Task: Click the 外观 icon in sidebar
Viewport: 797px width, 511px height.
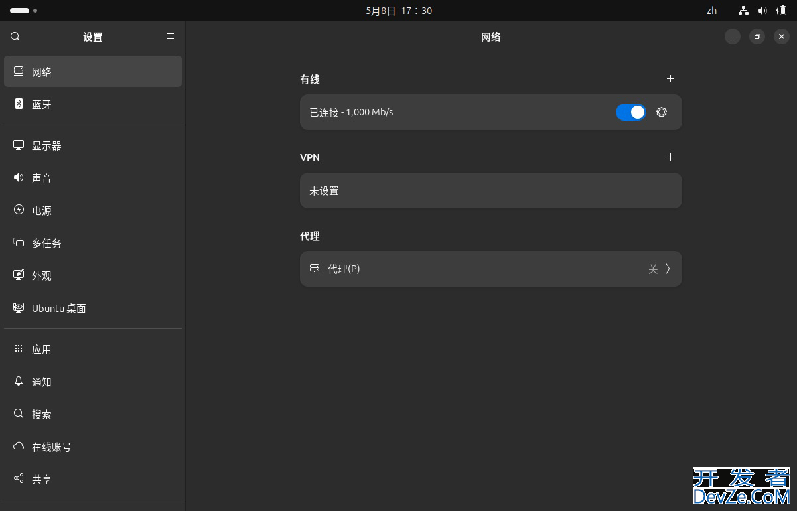Action: coord(19,275)
